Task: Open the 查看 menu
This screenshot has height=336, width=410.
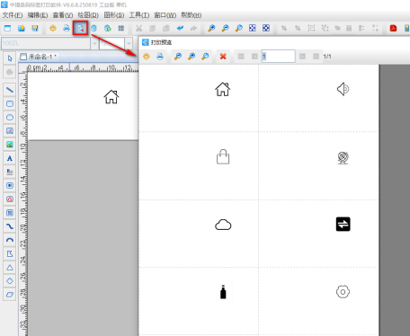Action: [x=63, y=15]
